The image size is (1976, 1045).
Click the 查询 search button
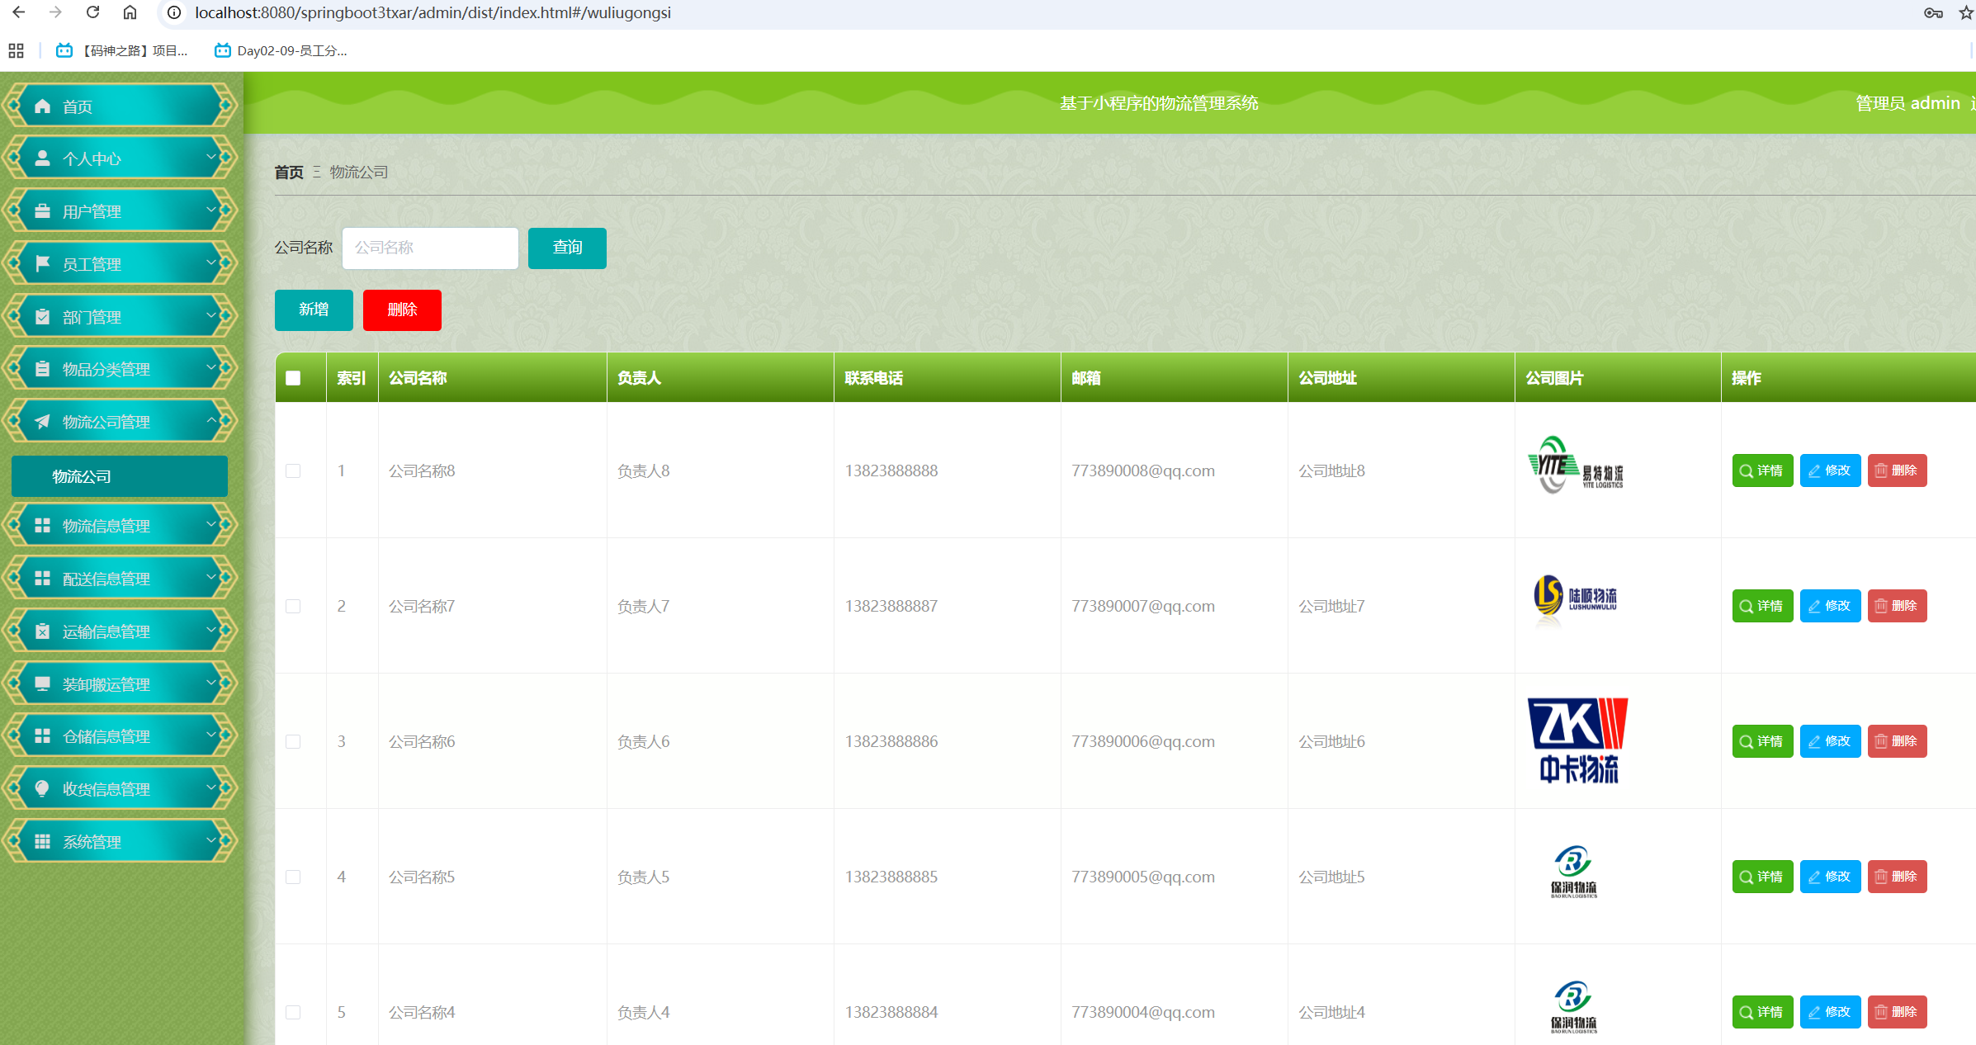coord(567,248)
